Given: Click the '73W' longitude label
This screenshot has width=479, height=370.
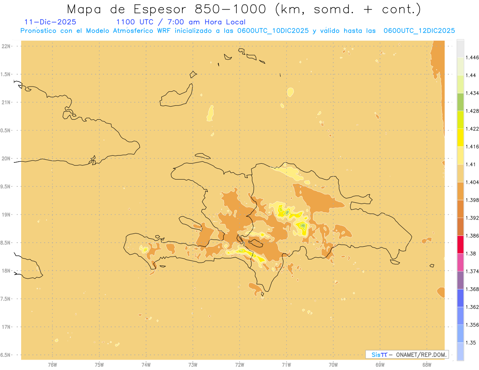Looking at the screenshot, I should click(193, 365).
